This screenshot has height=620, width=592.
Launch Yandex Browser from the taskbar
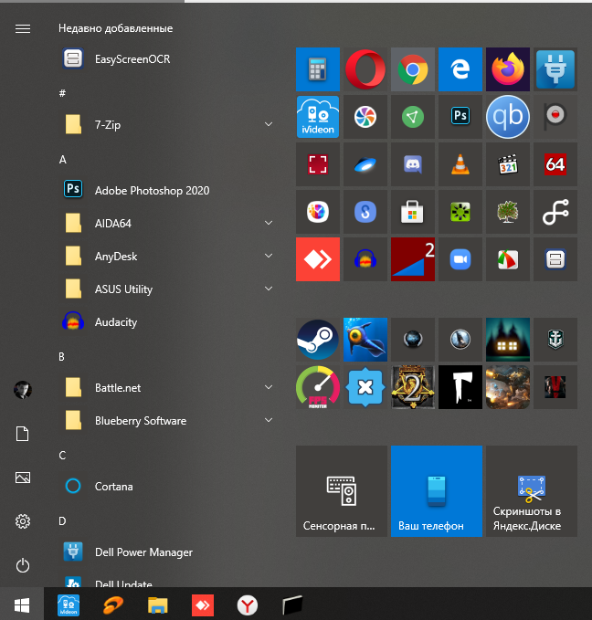[x=248, y=605]
